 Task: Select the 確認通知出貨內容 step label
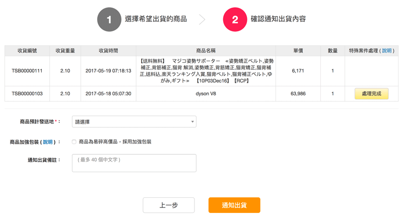[278, 19]
